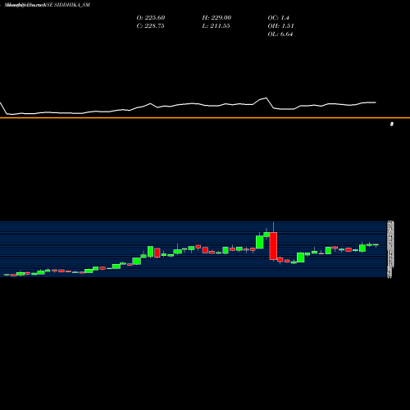Click the SIDDHIKA_SM symbol title text
Screen dimensions: 410x410
coord(72,5)
